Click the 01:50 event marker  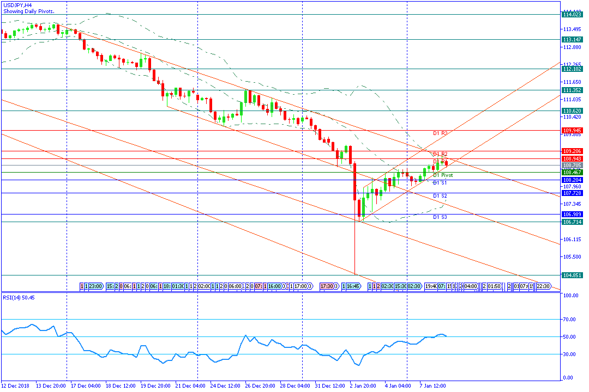click(x=494, y=286)
